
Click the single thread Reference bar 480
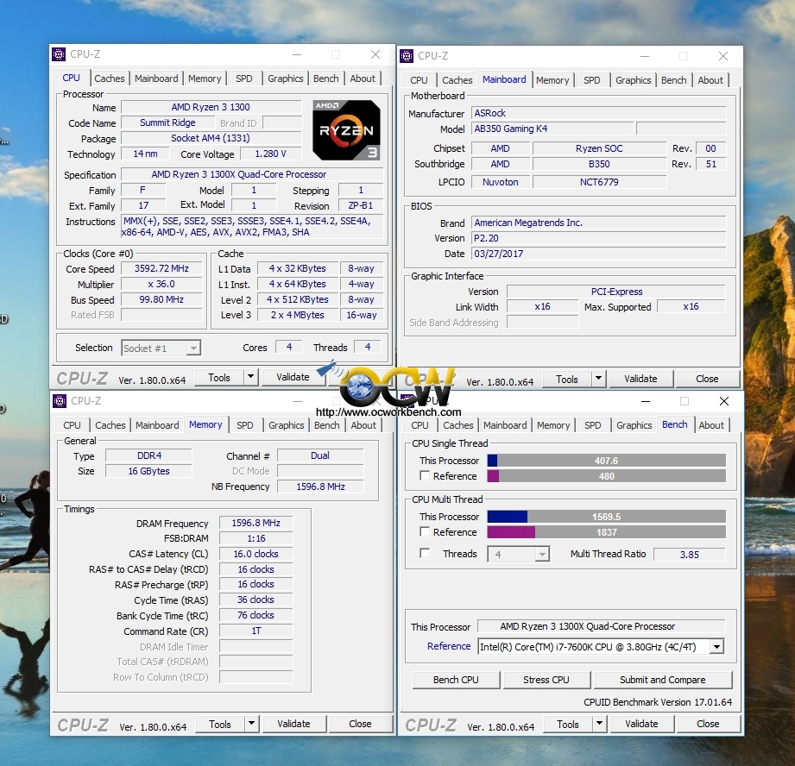point(606,476)
